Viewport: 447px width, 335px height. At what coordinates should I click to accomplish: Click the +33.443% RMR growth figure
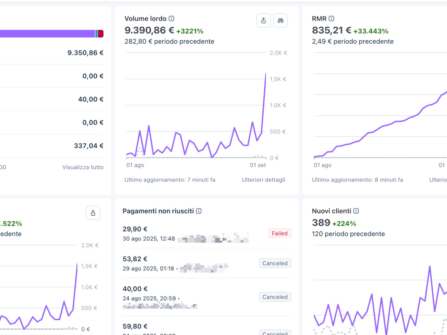[x=371, y=31]
